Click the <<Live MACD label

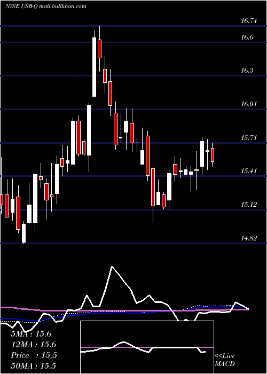pos(225,360)
